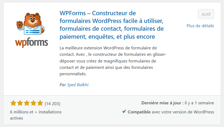The width and height of the screenshot is (224, 127).
Task: Click the 'Par' author prefix text
Action: pos(63,85)
